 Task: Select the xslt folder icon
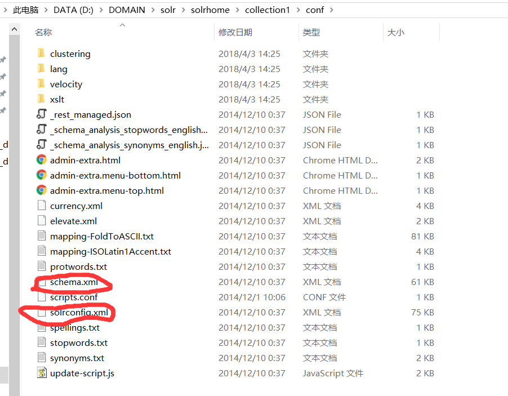pos(41,99)
